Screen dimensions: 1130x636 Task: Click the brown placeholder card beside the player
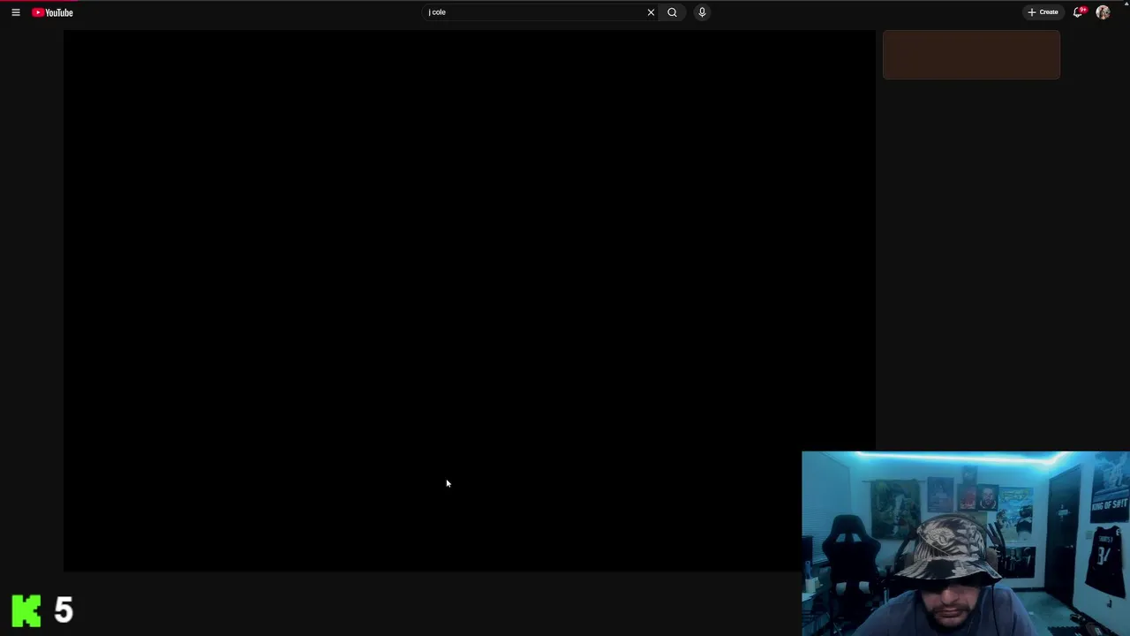(x=971, y=55)
